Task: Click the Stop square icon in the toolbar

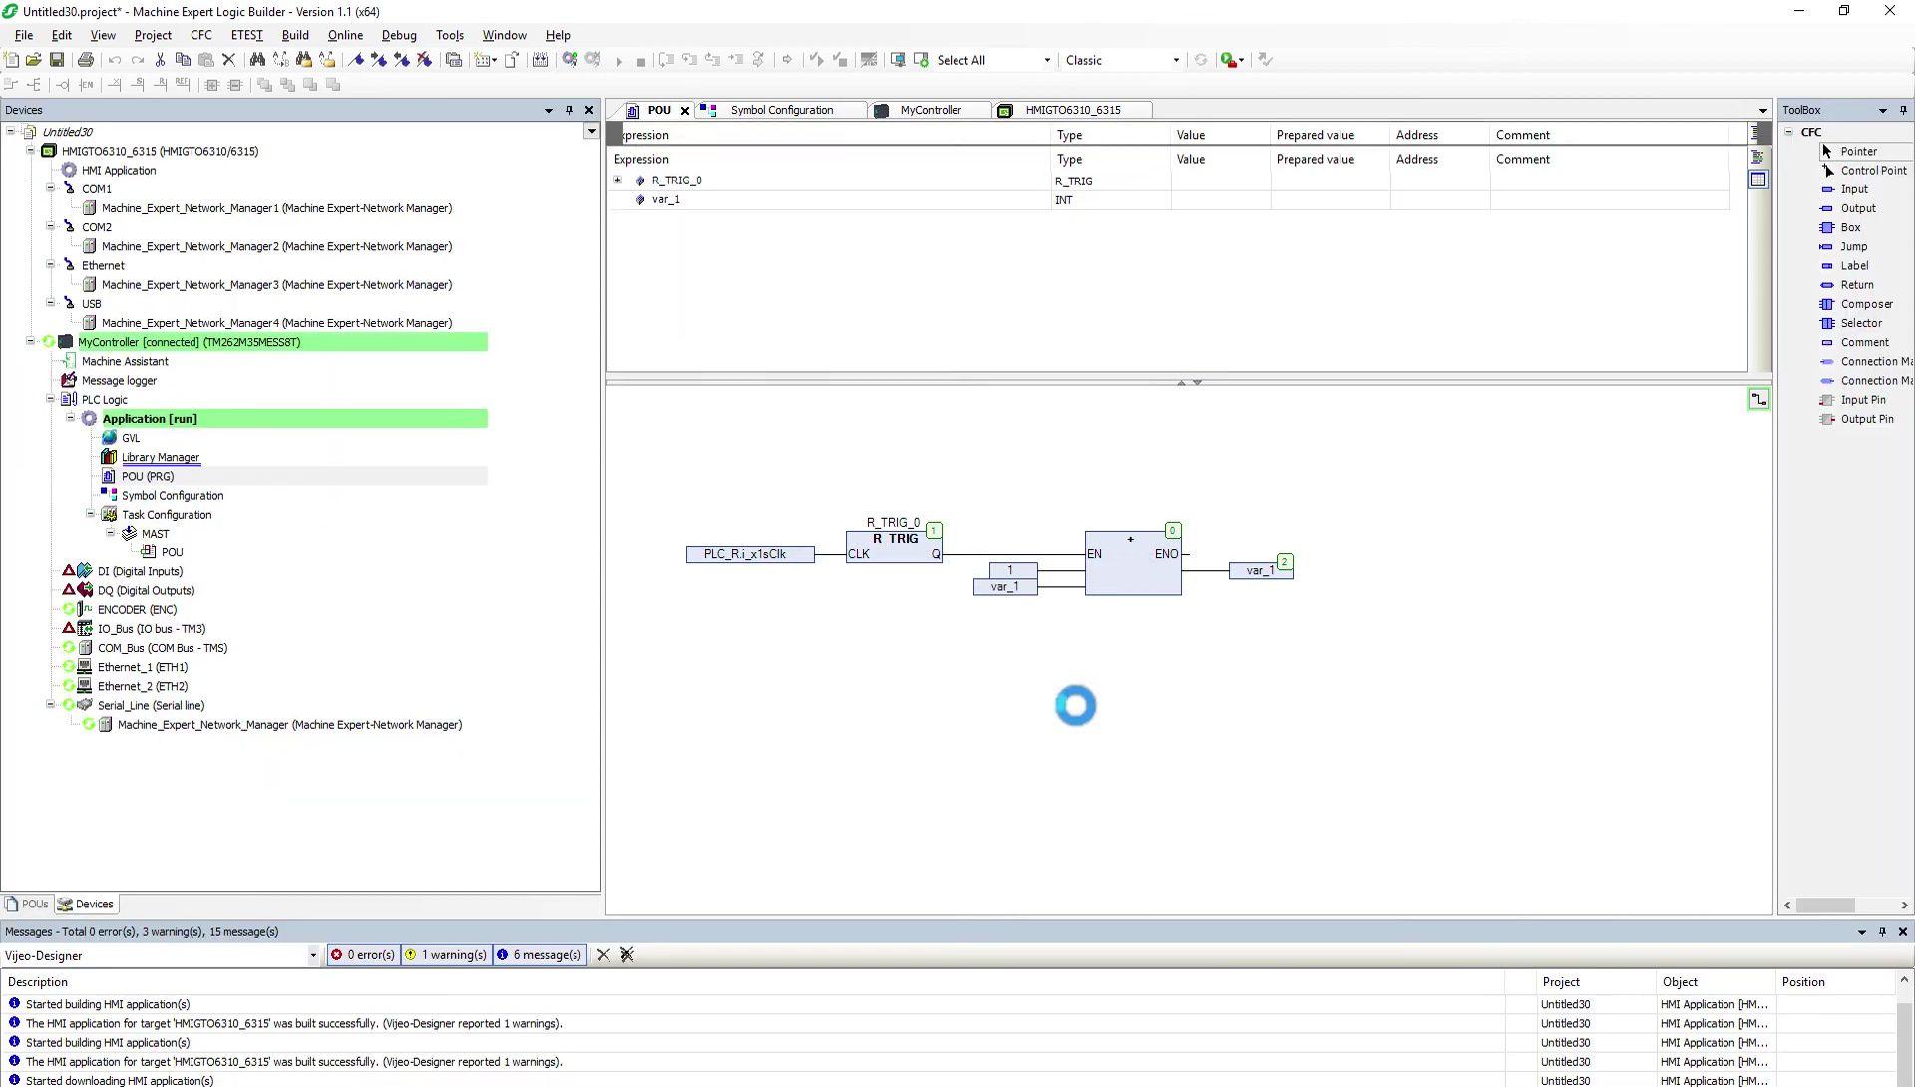Action: click(x=641, y=61)
